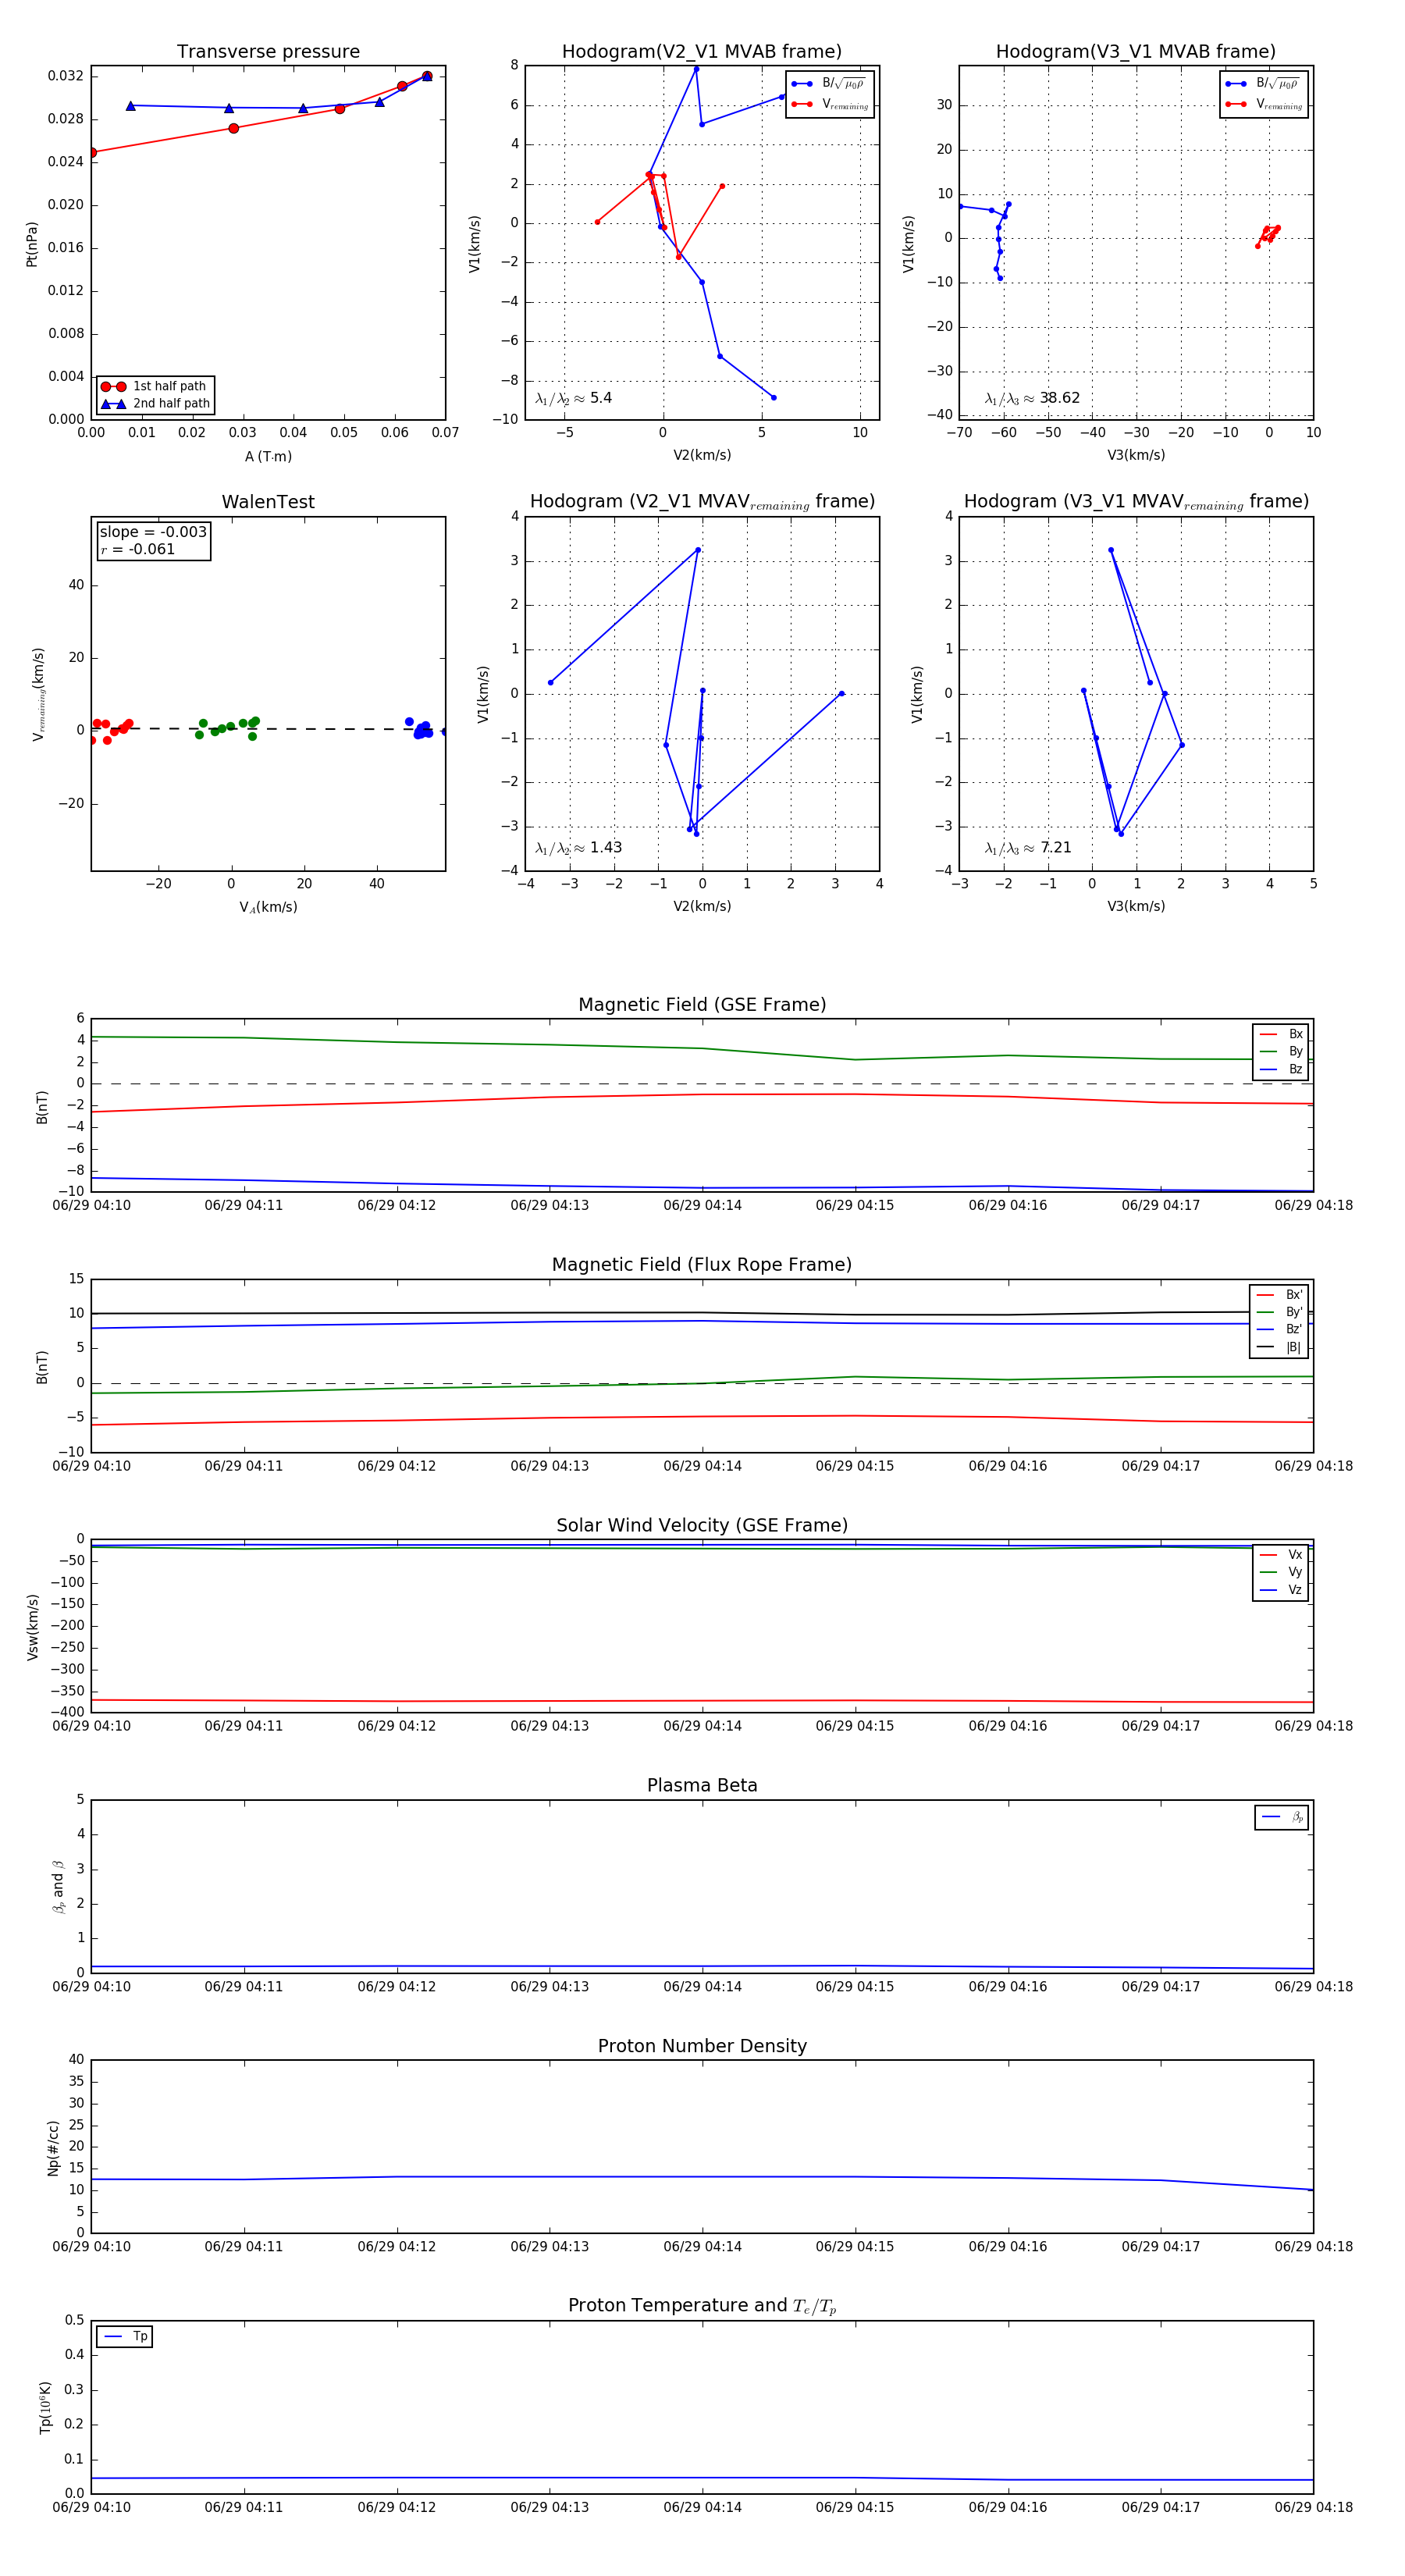Screen dimensions: 1405x2576
Task: Click 'r = -0.061' in the WalenTest box
Action: [138, 549]
